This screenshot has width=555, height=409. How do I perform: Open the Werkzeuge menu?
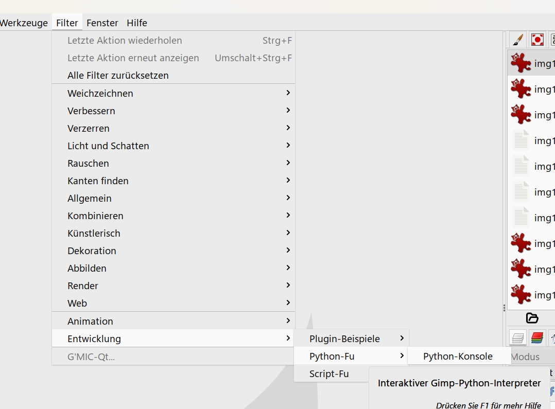(24, 23)
